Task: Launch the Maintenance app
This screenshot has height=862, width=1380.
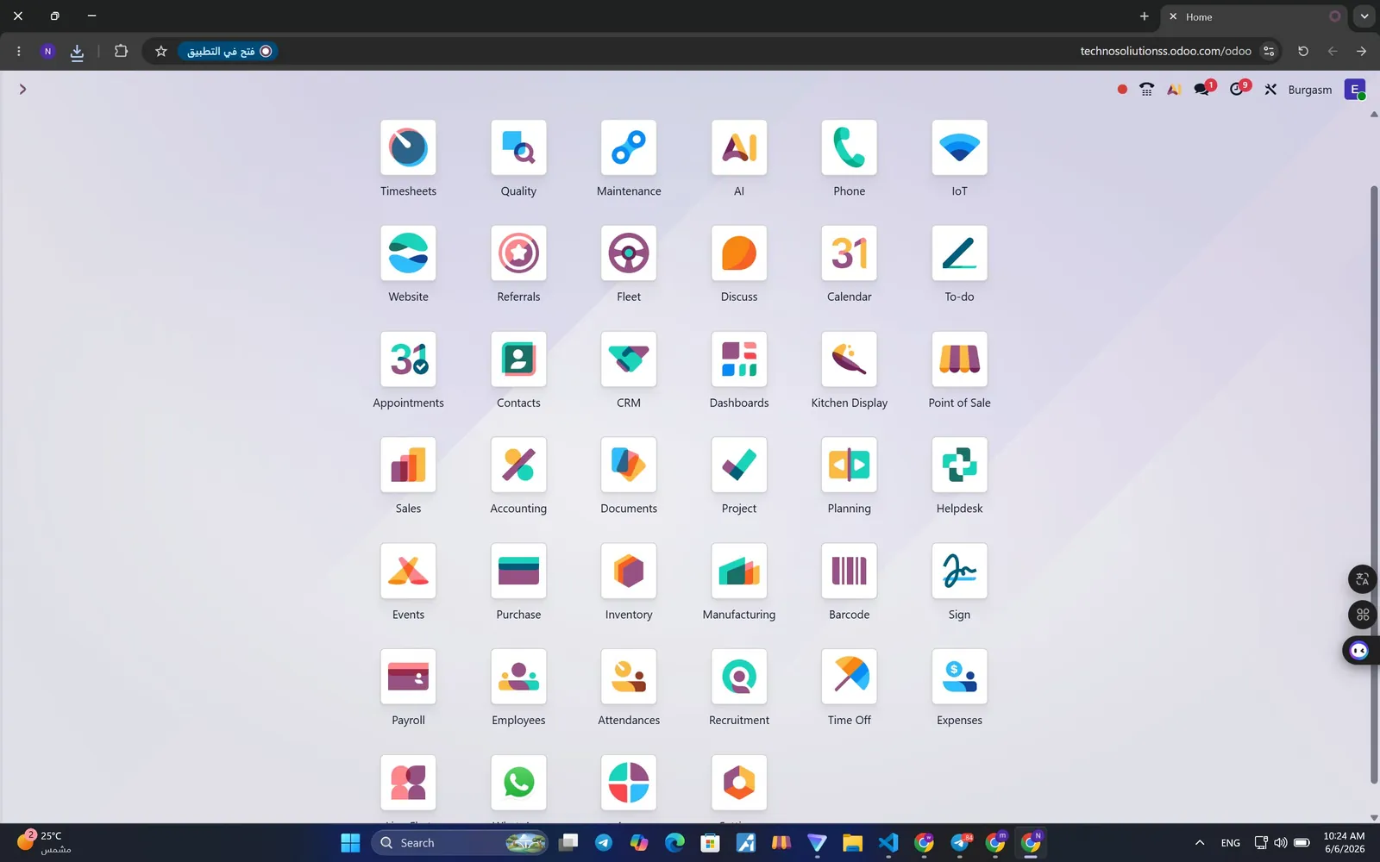Action: pos(629,147)
